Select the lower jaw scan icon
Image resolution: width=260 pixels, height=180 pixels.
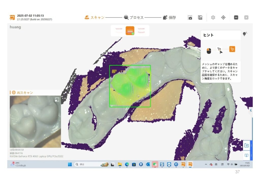(x=141, y=30)
